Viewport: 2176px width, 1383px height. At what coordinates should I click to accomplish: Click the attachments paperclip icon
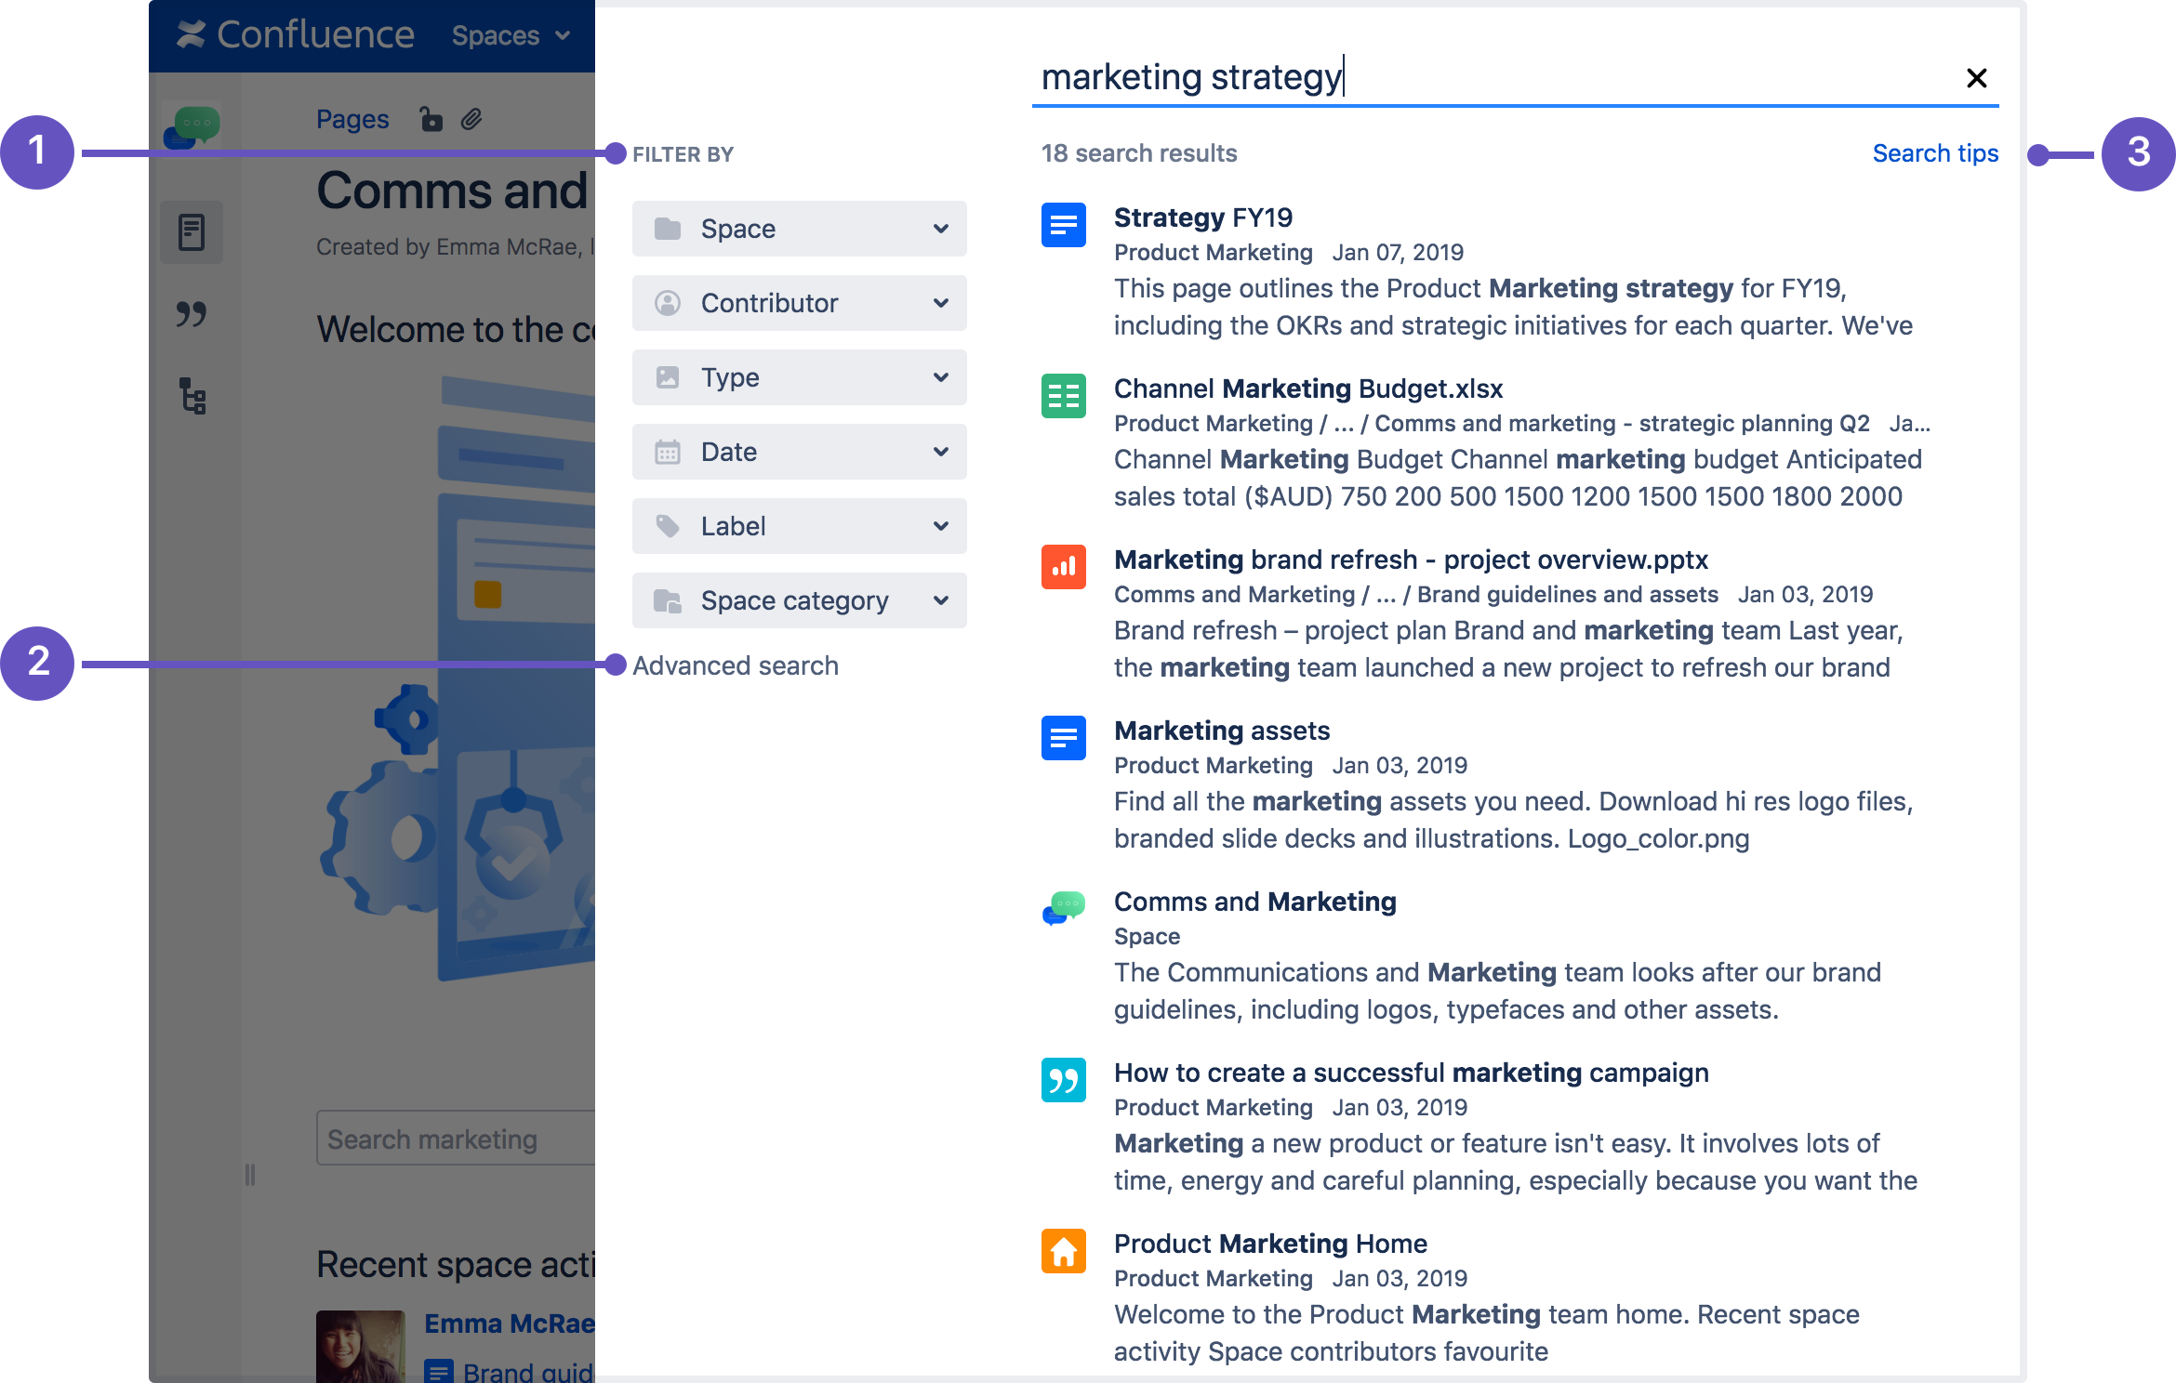472,119
